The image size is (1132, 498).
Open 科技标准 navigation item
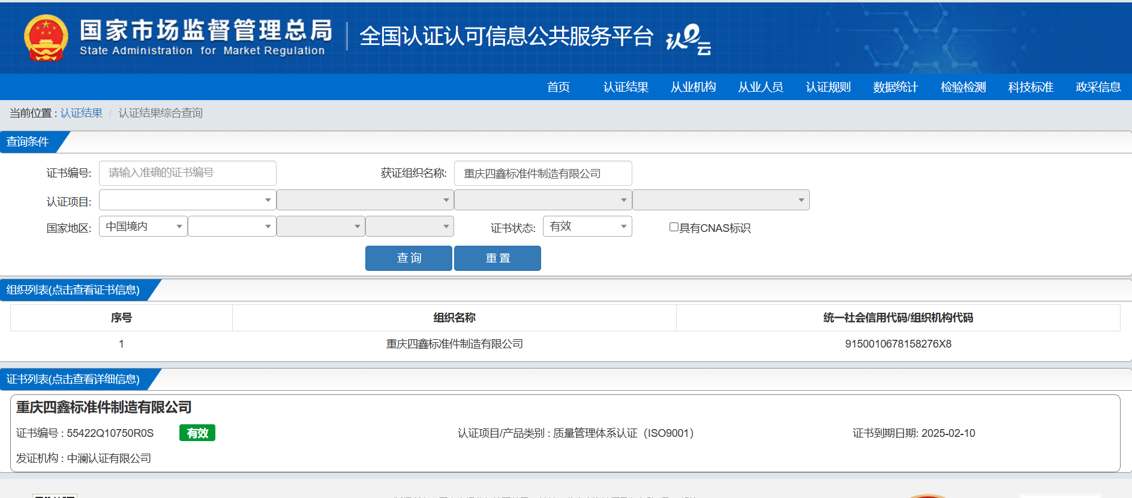pos(1031,87)
